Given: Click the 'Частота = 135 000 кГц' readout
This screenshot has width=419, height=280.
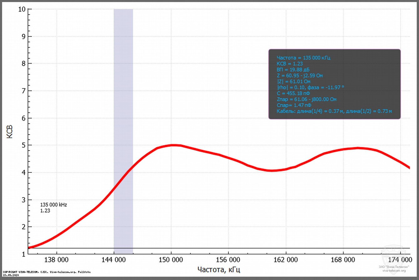Looking at the screenshot, I should (x=303, y=58).
